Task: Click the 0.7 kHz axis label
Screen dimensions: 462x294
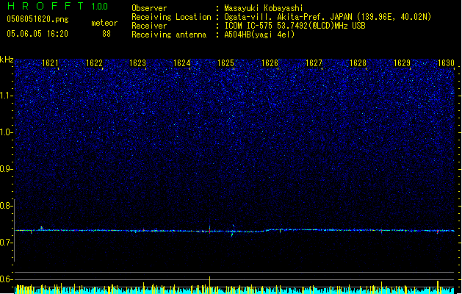Action: [7, 243]
